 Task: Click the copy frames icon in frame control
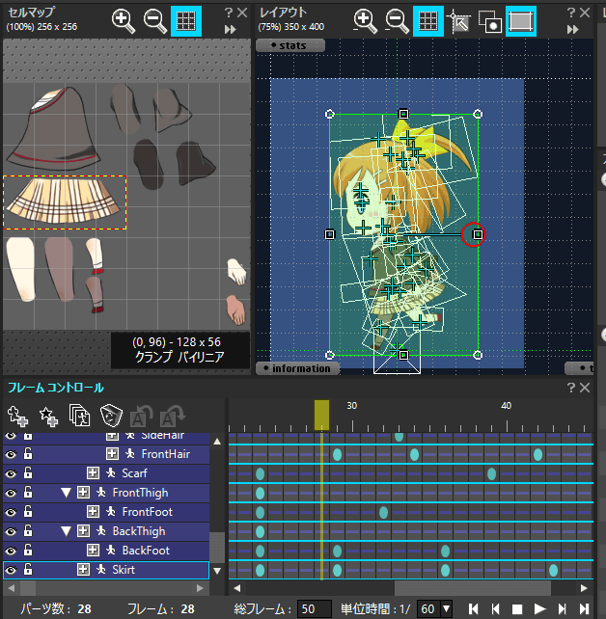click(x=79, y=416)
